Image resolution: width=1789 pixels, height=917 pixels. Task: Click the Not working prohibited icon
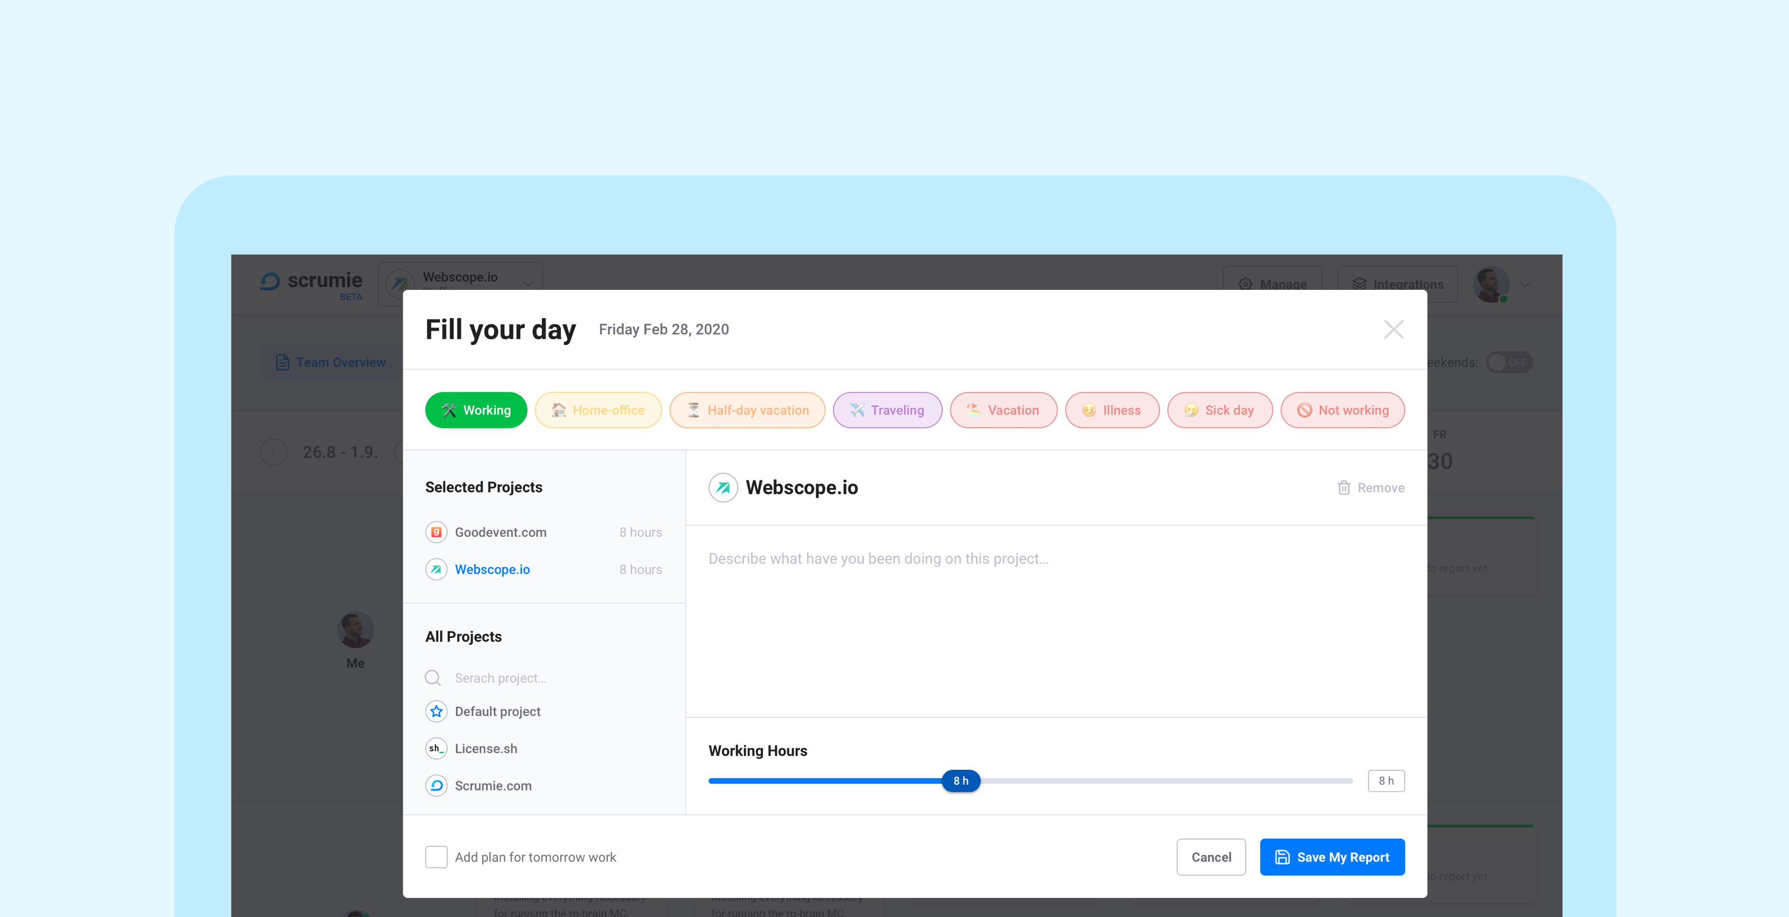point(1304,410)
